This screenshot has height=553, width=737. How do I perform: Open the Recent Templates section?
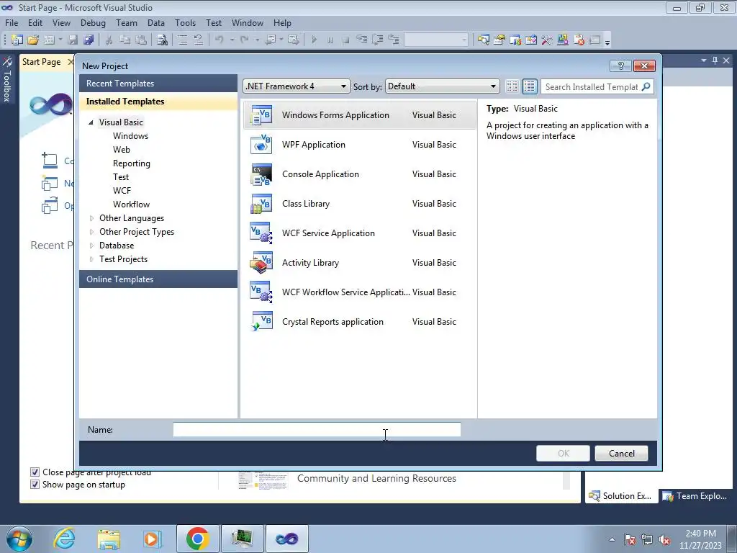click(x=158, y=84)
